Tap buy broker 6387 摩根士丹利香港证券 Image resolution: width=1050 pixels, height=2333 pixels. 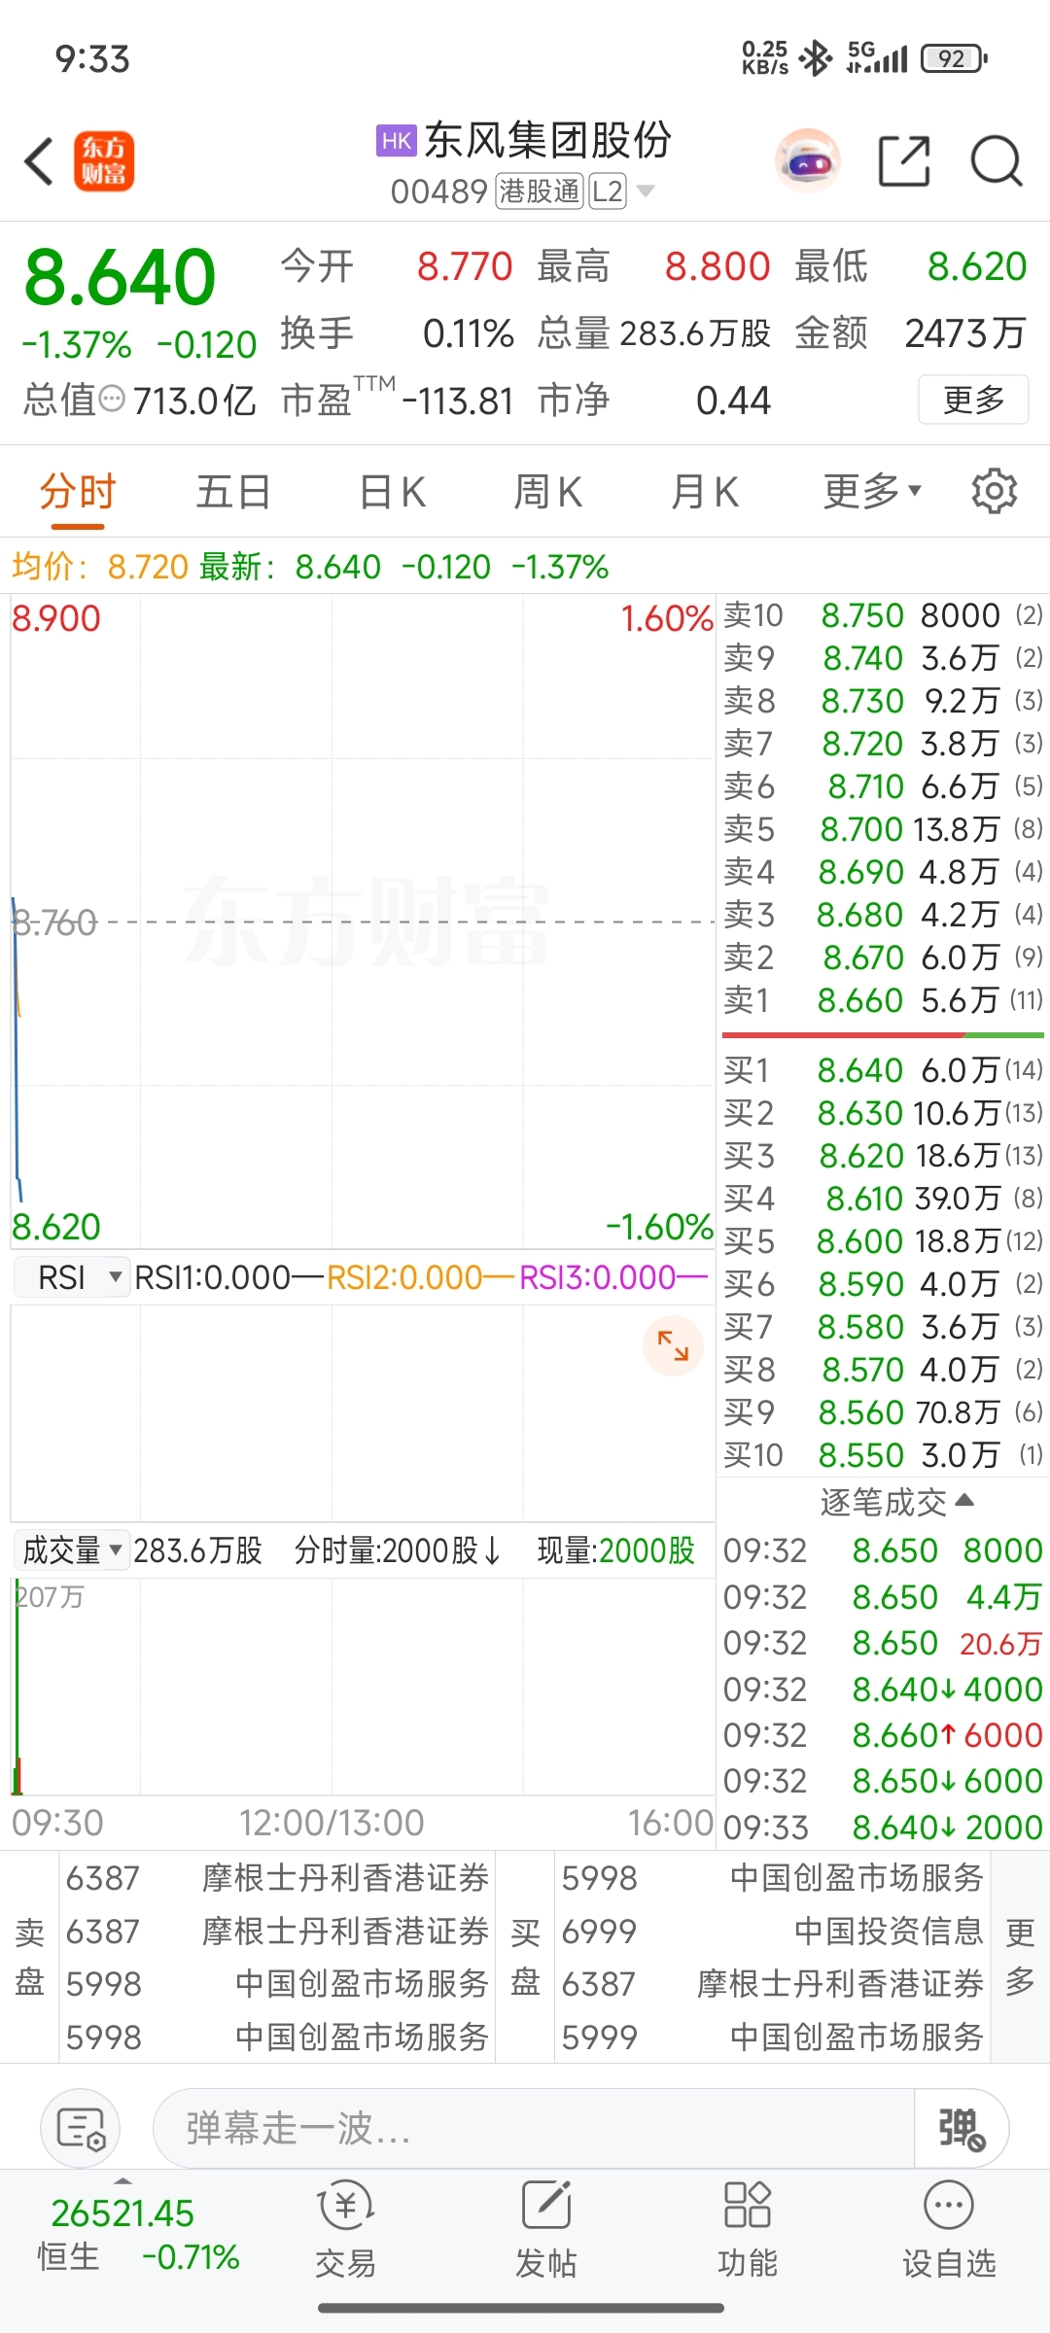pos(773,1983)
